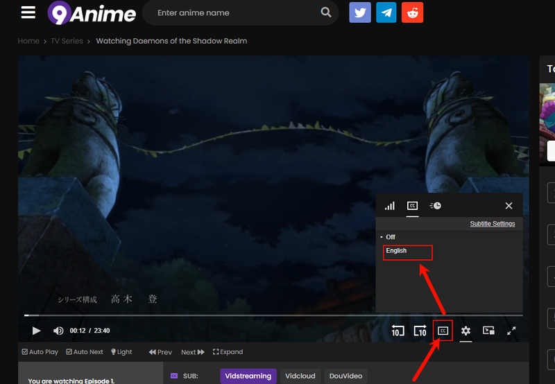The image size is (555, 384).
Task: Select the Off subtitle option
Action: (391, 237)
